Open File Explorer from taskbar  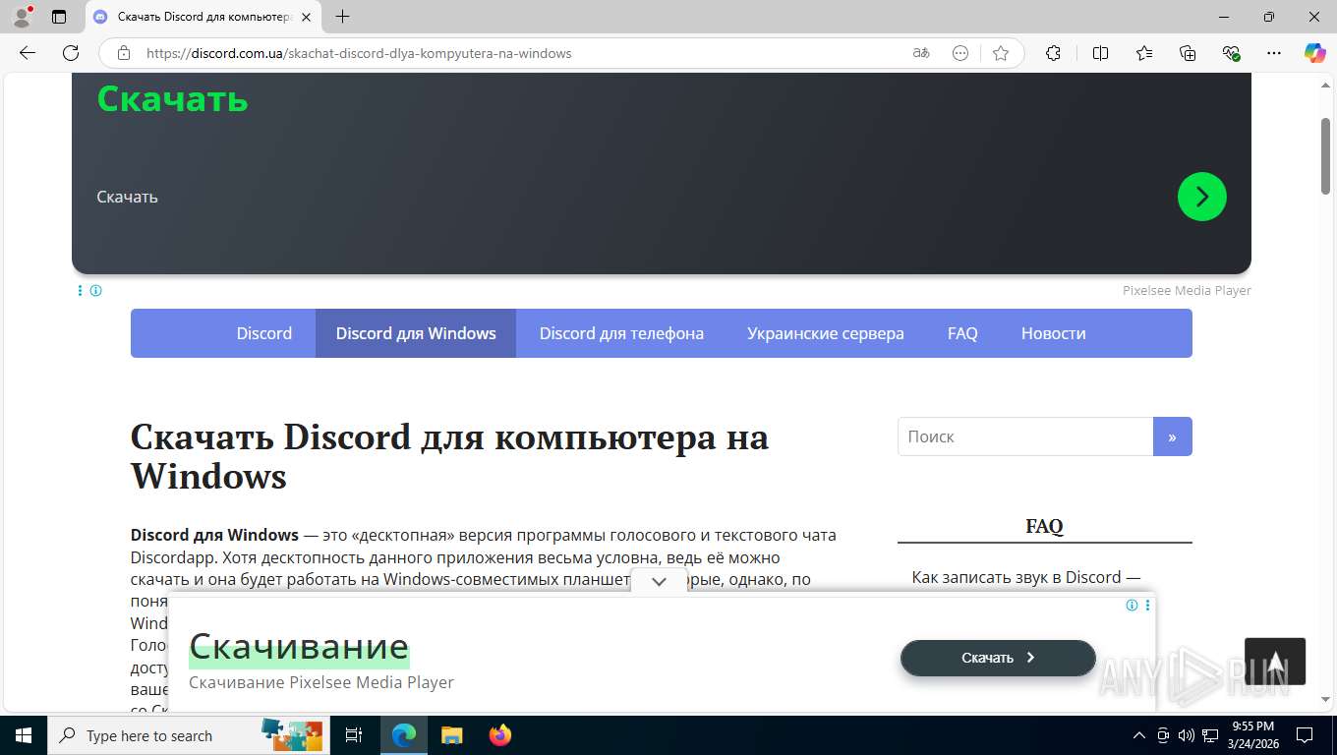(x=451, y=735)
